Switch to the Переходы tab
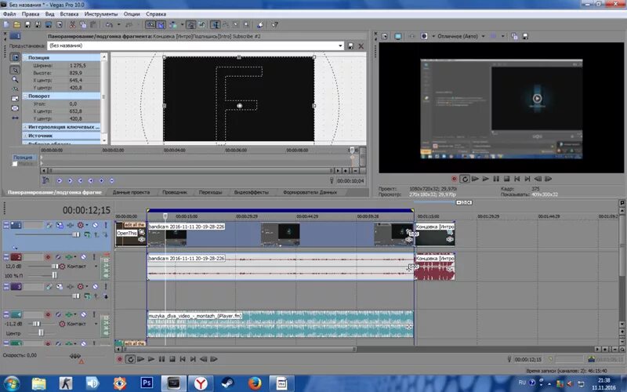The height and width of the screenshot is (392, 627). (x=210, y=192)
